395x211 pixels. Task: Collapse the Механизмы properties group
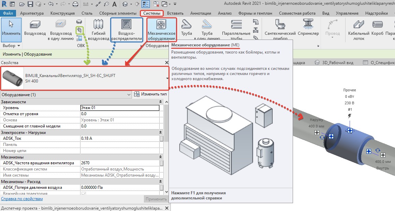tap(160, 157)
